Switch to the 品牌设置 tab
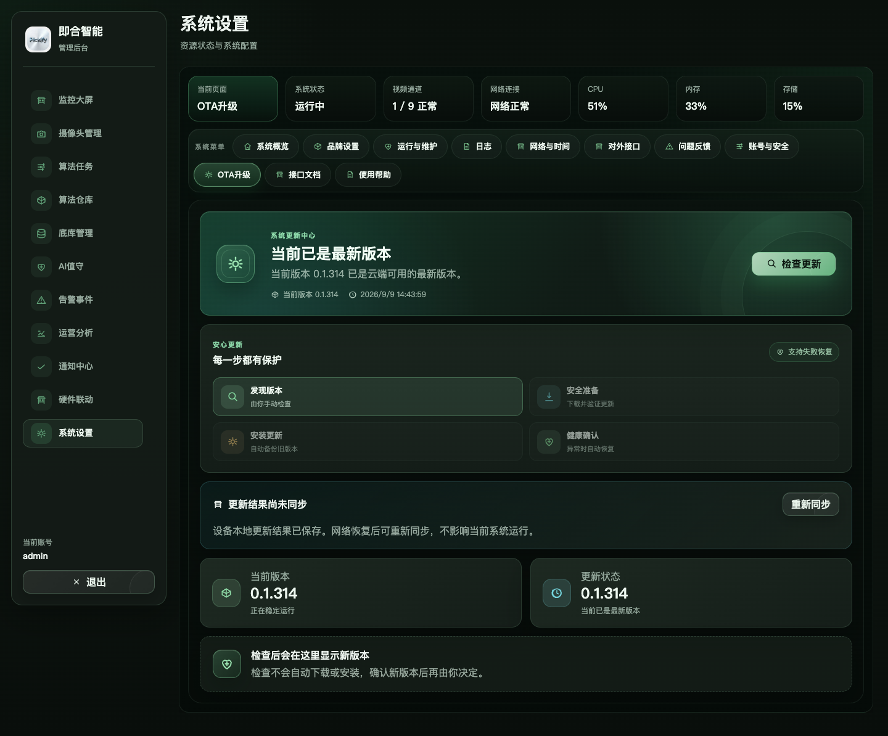Image resolution: width=888 pixels, height=736 pixels. coord(336,147)
